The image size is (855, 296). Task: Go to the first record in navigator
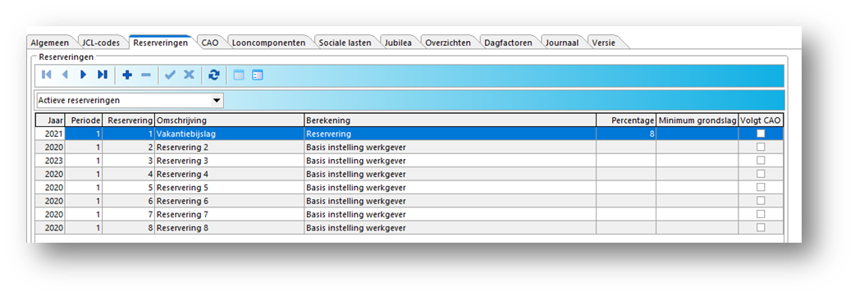click(x=46, y=75)
